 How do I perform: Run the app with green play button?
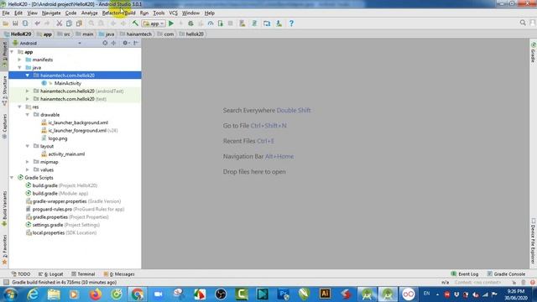click(x=171, y=23)
